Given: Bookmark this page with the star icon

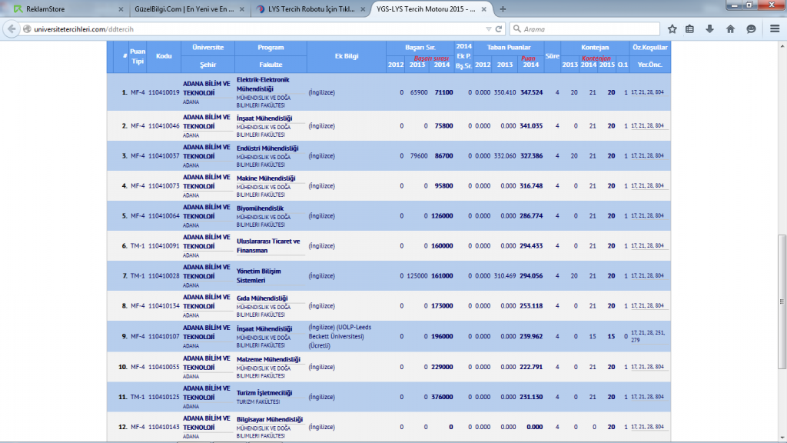Looking at the screenshot, I should [672, 29].
